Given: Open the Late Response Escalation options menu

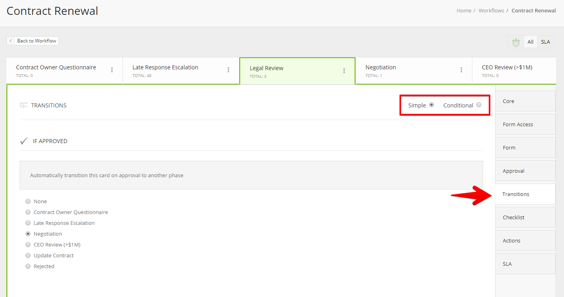Looking at the screenshot, I should click(x=228, y=69).
